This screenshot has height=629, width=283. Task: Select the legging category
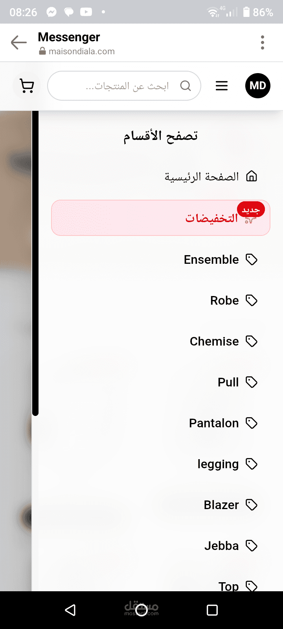point(218,464)
